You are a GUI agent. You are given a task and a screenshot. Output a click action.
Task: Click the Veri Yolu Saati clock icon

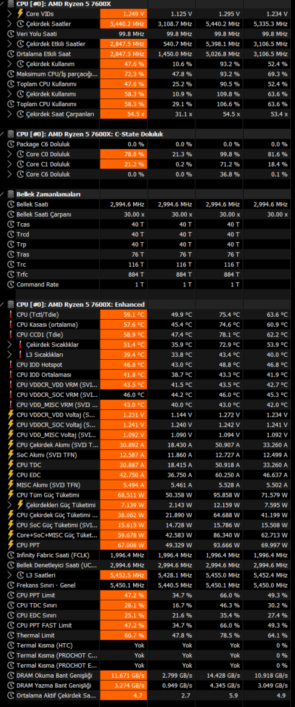coord(11,34)
